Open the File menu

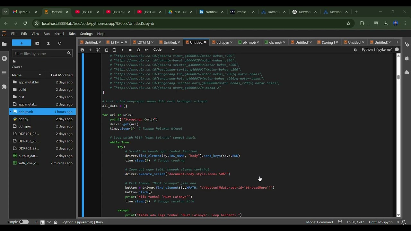14,34
